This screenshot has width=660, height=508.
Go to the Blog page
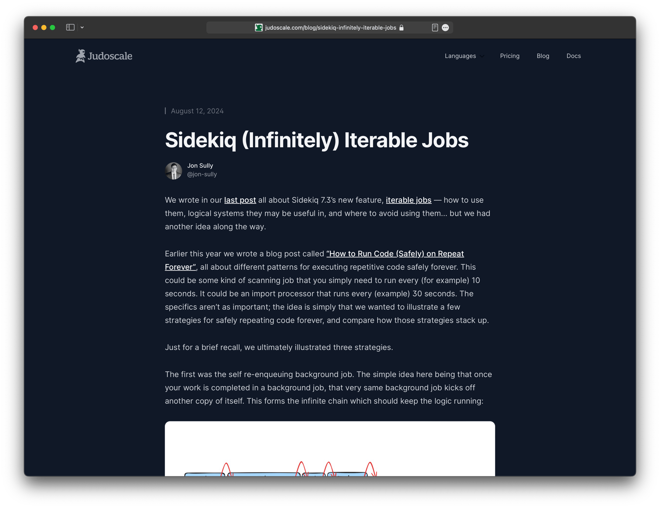[543, 56]
